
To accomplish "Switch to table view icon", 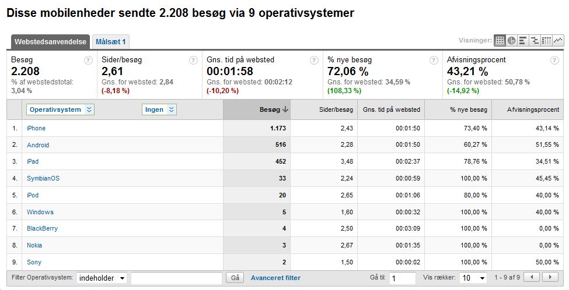I will [x=500, y=41].
